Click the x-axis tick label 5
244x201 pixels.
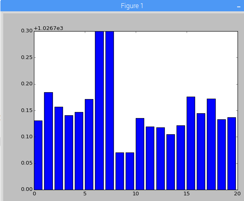tap(85, 193)
